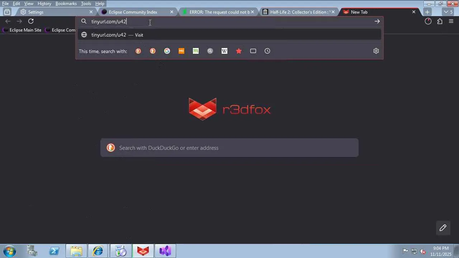Customize the new tab page with pencil
Screen dimensions: 459x258
pyautogui.click(x=443, y=228)
